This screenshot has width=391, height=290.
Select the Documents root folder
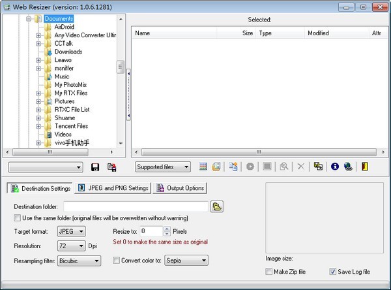tap(59, 19)
